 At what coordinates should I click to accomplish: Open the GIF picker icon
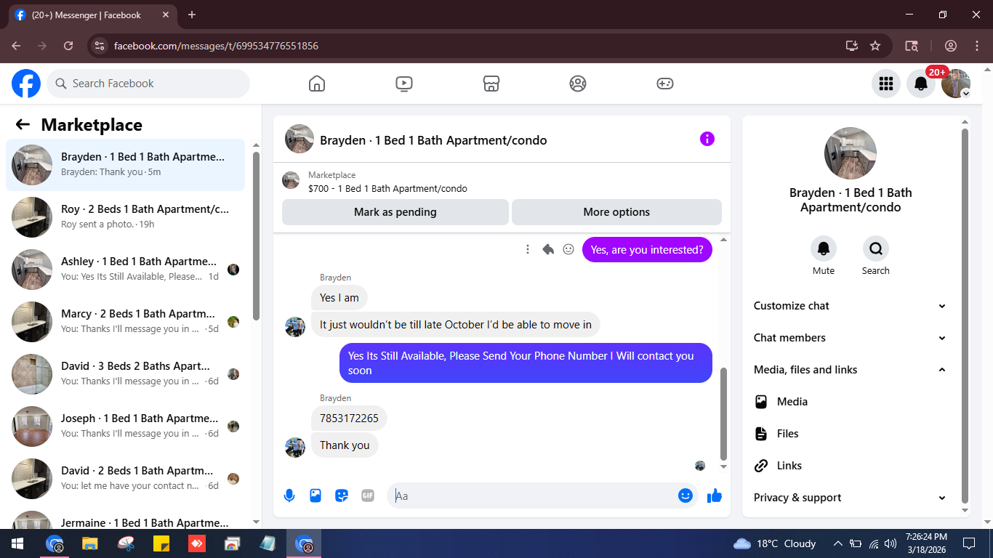pyautogui.click(x=368, y=496)
